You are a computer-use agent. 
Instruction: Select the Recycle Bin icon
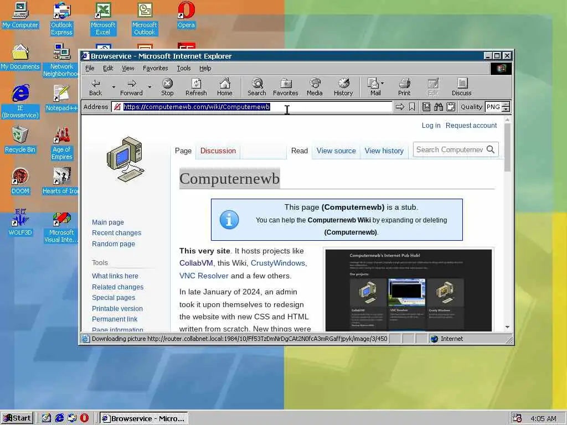tap(20, 140)
